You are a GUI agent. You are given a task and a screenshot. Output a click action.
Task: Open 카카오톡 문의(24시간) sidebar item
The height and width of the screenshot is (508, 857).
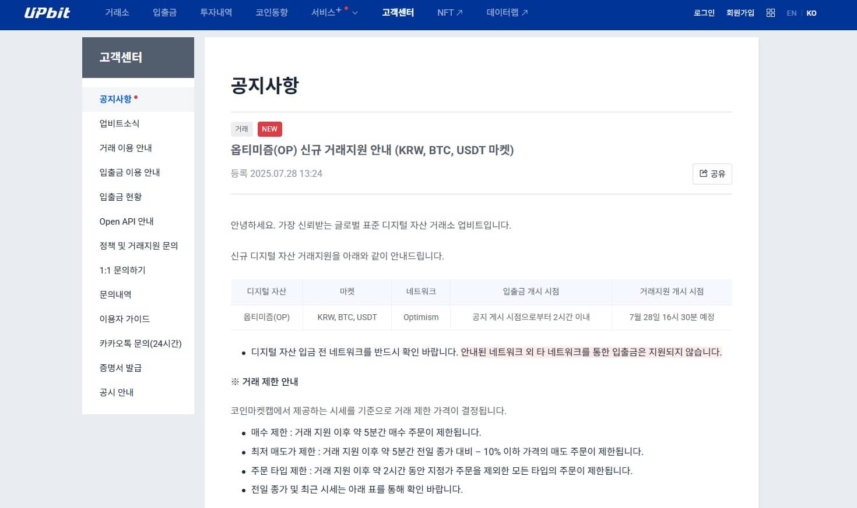pos(138,343)
